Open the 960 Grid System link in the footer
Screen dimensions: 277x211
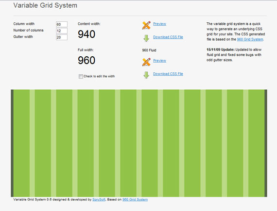135,199
